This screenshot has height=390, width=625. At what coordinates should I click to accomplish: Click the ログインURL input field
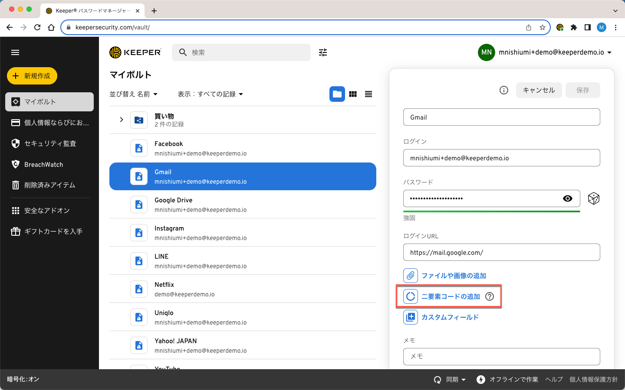[501, 252]
